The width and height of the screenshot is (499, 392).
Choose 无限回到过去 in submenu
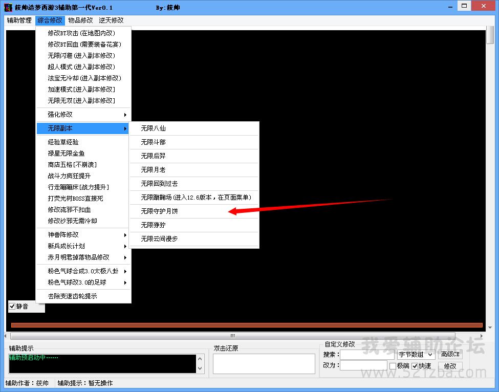tap(194, 184)
